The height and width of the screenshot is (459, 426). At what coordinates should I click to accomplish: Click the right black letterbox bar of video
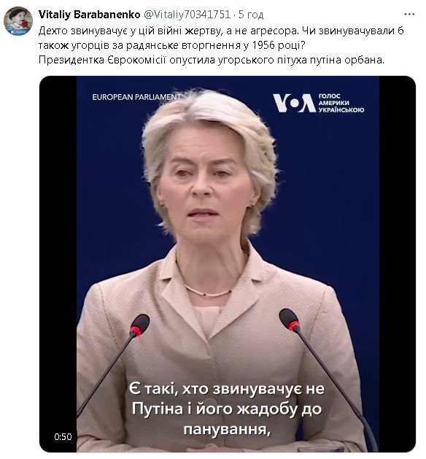398,263
